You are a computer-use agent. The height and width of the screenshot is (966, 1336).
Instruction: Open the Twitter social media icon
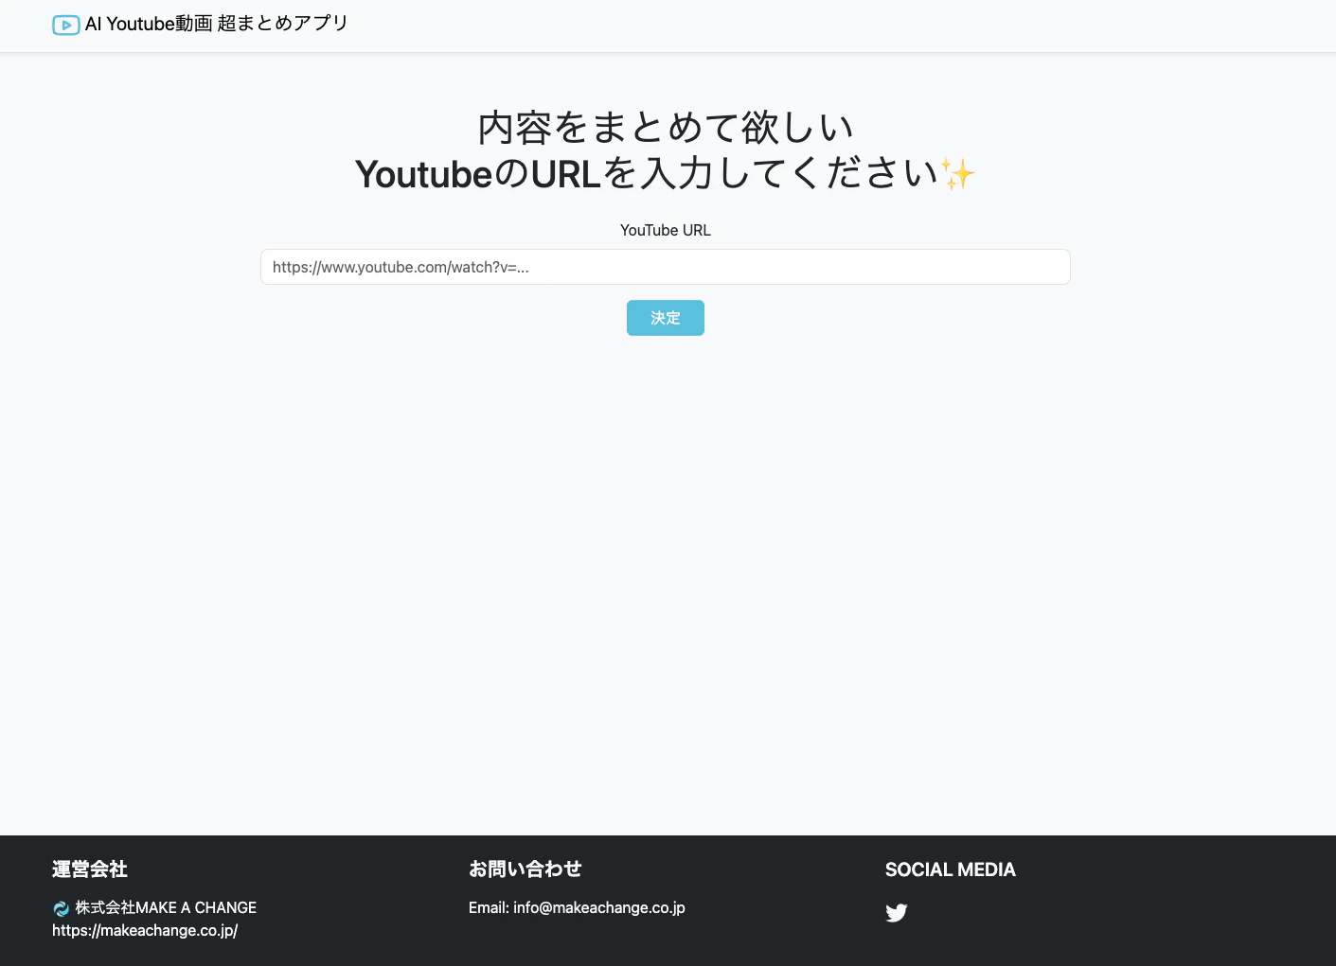[x=897, y=913]
